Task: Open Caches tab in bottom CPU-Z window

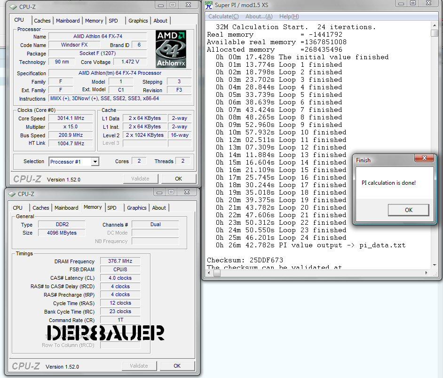Action: [x=41, y=208]
